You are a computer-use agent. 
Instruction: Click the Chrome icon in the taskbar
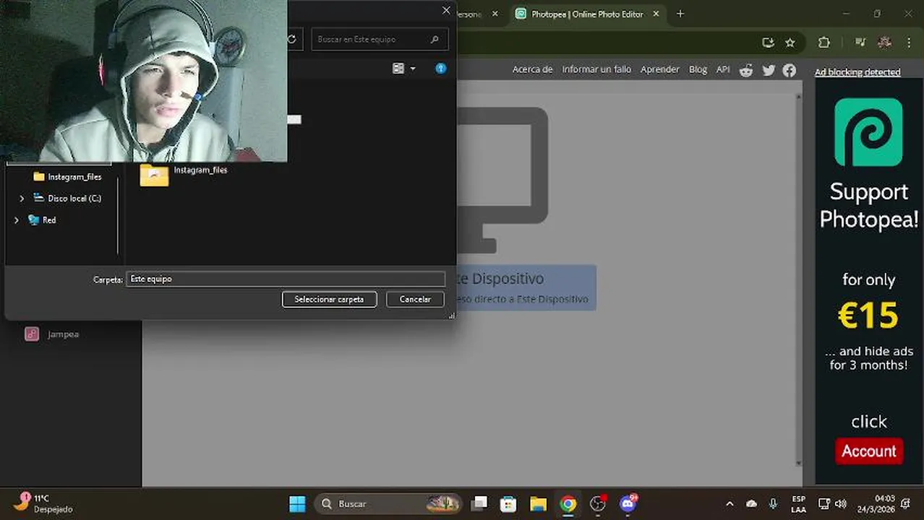point(568,503)
